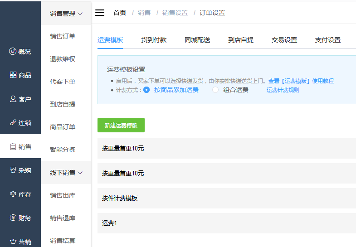Open 营销 crown icon in sidebar
The image size is (356, 247).
click(13, 242)
